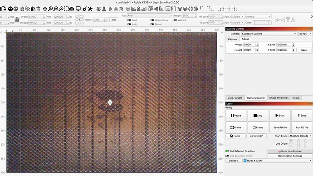Image resolution: width=313 pixels, height=176 pixels.
Task: Select center anchor point radio in 9-dot grid
Action: coord(80,20)
